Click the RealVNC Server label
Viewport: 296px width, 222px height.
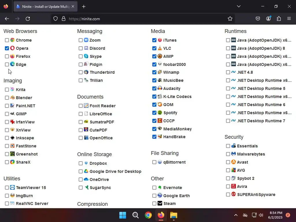click(x=32, y=203)
